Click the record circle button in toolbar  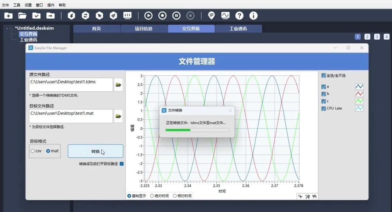pyautogui.click(x=162, y=16)
